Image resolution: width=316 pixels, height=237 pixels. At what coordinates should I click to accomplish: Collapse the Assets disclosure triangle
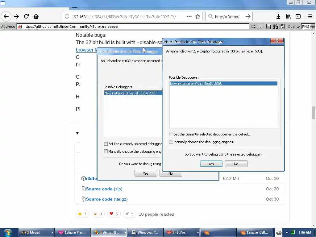point(77,133)
